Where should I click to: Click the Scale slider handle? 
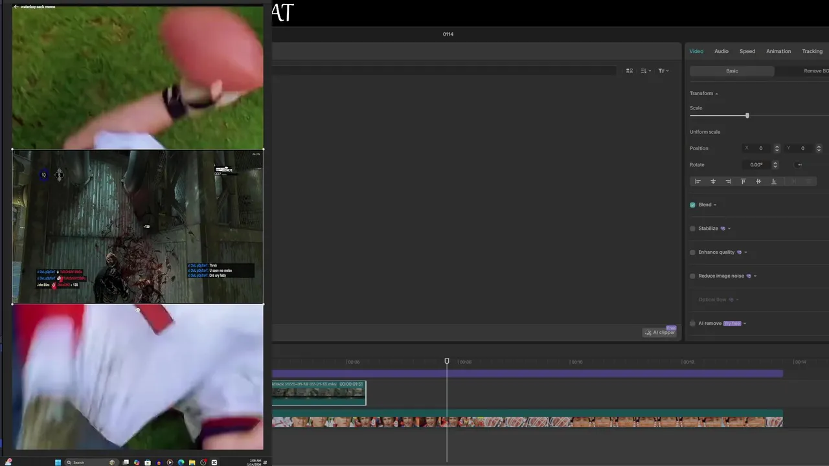tap(747, 115)
